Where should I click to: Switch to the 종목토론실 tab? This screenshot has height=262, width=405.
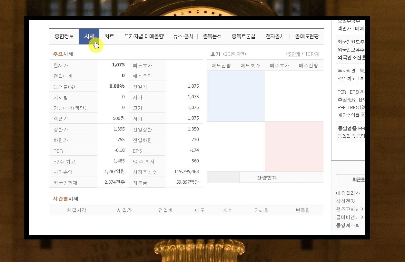243,36
